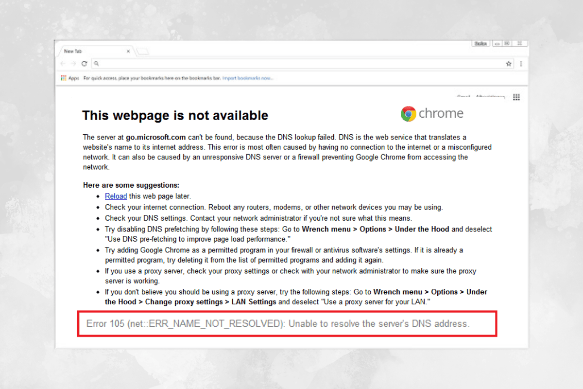Screen dimensions: 583x389
Task: Minimize the Chrome window
Action: point(497,44)
